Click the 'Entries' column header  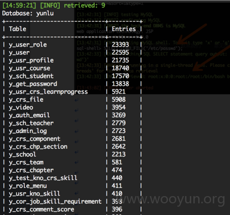(x=124, y=29)
